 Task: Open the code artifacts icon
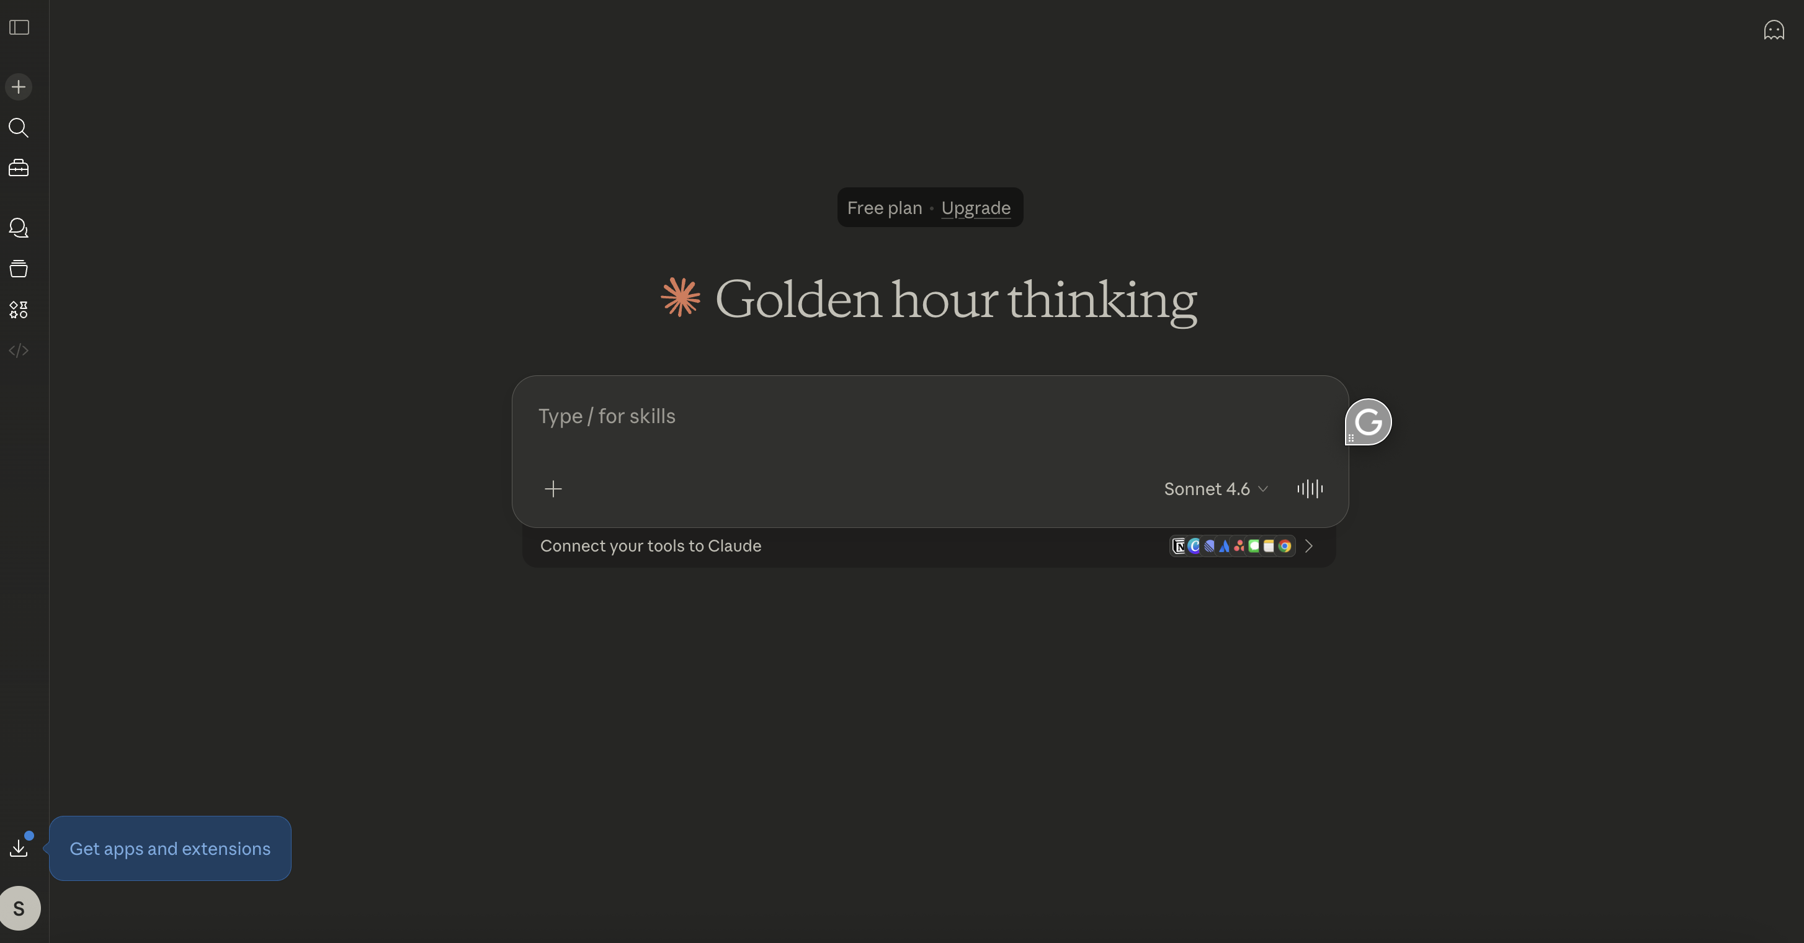pyautogui.click(x=18, y=351)
